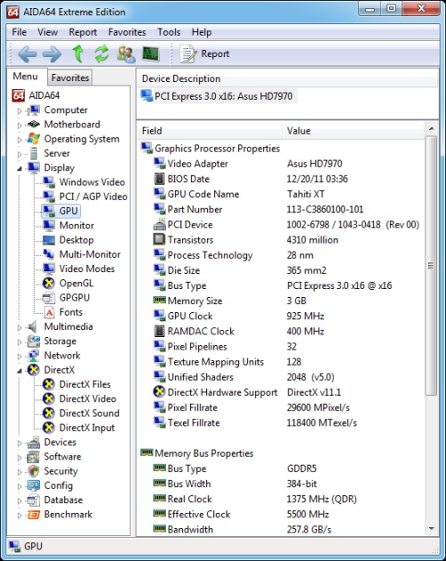Click scrollbar down arrow in properties list
Screen dimensions: 446x561
pyautogui.click(x=432, y=528)
